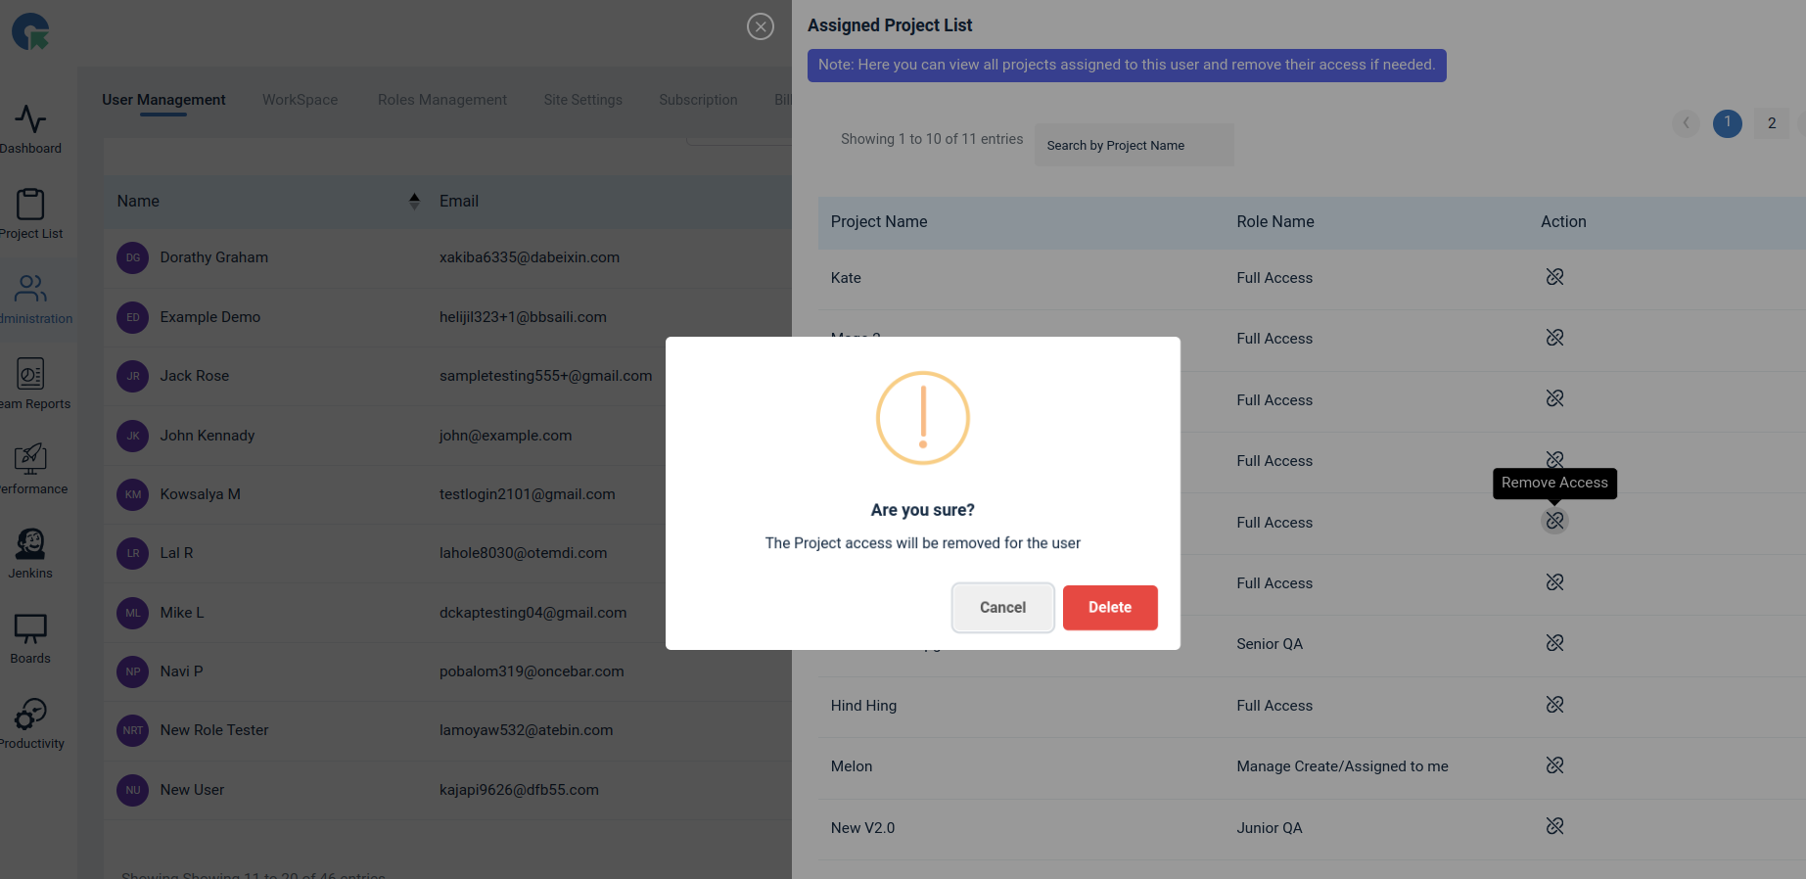Viewport: 1806px width, 879px height.
Task: Remove access for New V2.0 project
Action: [x=1554, y=826]
